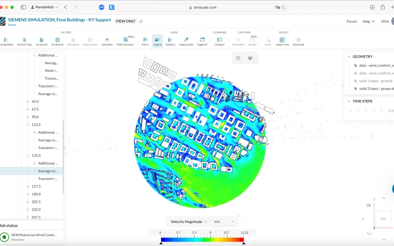Play the time steps animation
Viewport: 394px width, 246px height.
(366, 111)
